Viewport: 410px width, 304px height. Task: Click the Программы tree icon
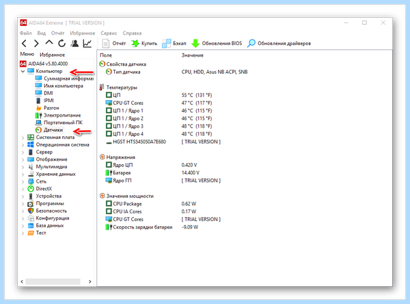[31, 204]
